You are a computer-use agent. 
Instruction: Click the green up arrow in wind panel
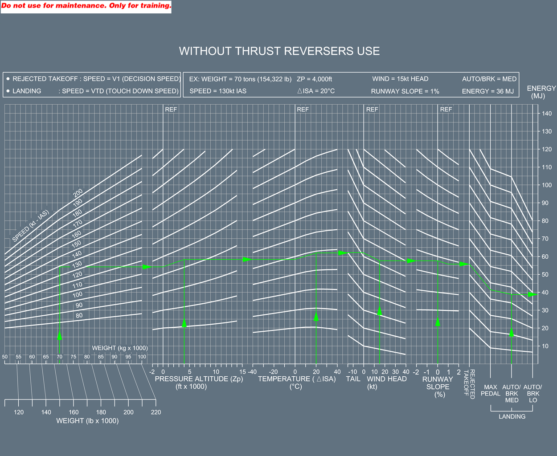coord(380,311)
